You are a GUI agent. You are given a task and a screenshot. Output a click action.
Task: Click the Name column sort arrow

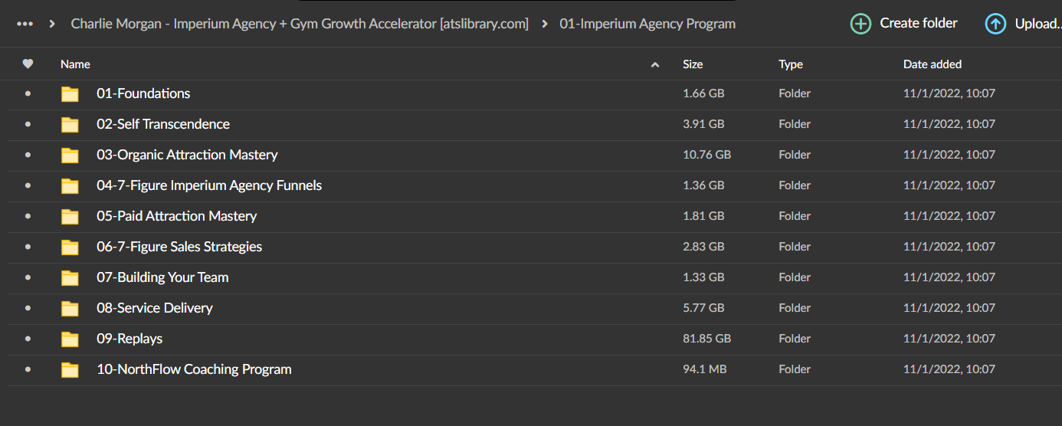[655, 65]
